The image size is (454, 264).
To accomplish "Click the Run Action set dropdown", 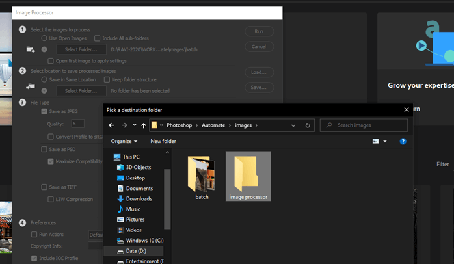I will 96,235.
